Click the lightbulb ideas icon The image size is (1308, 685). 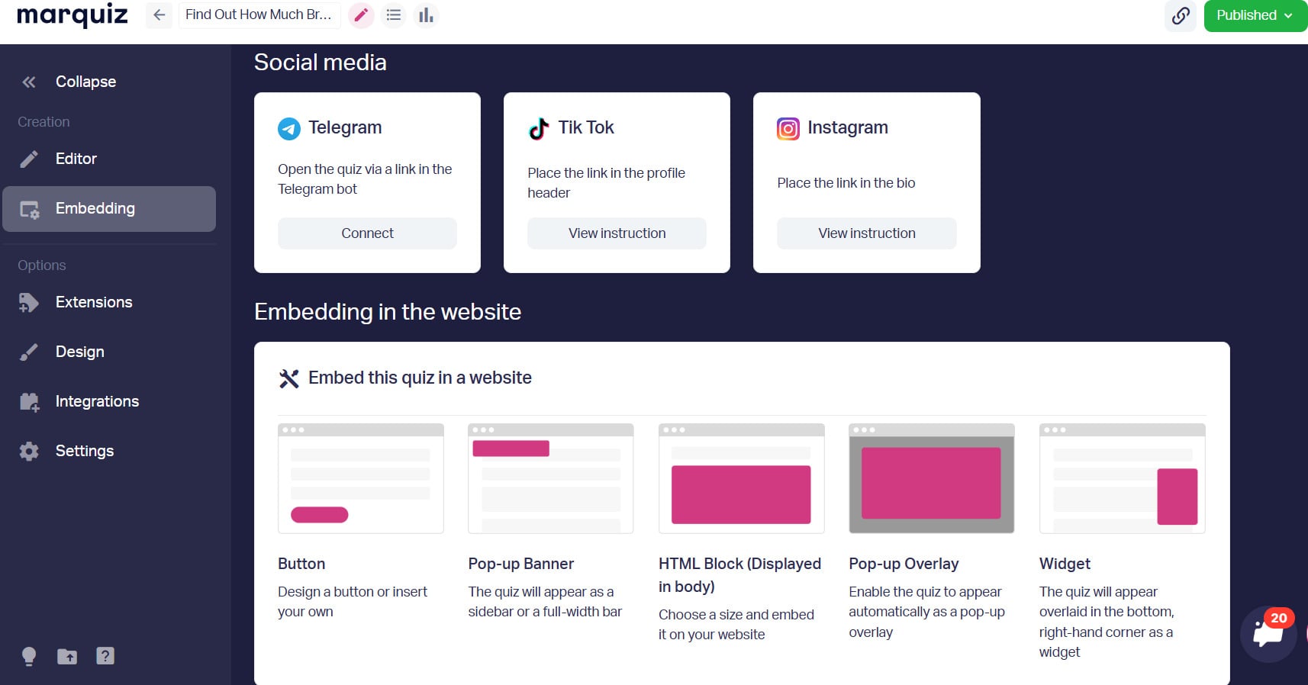pos(29,656)
